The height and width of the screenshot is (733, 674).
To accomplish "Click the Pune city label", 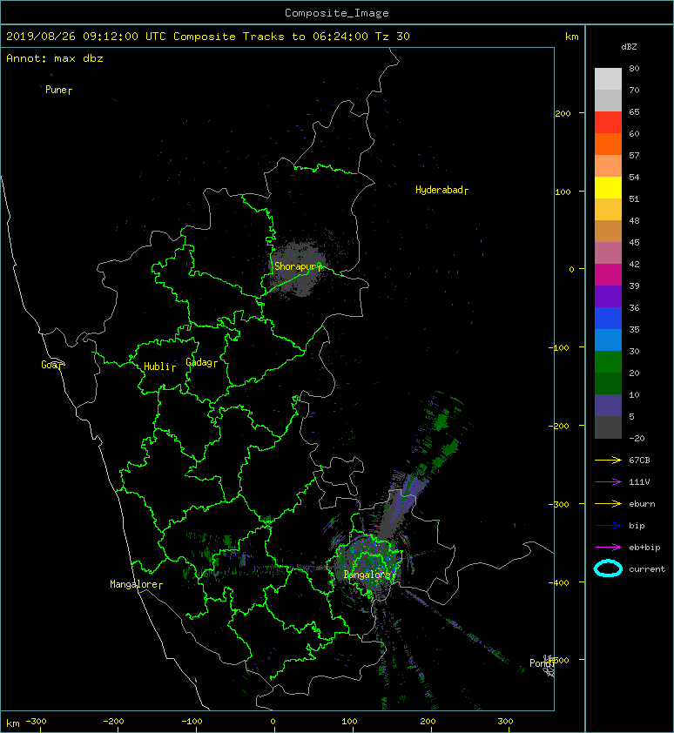I will tap(57, 90).
